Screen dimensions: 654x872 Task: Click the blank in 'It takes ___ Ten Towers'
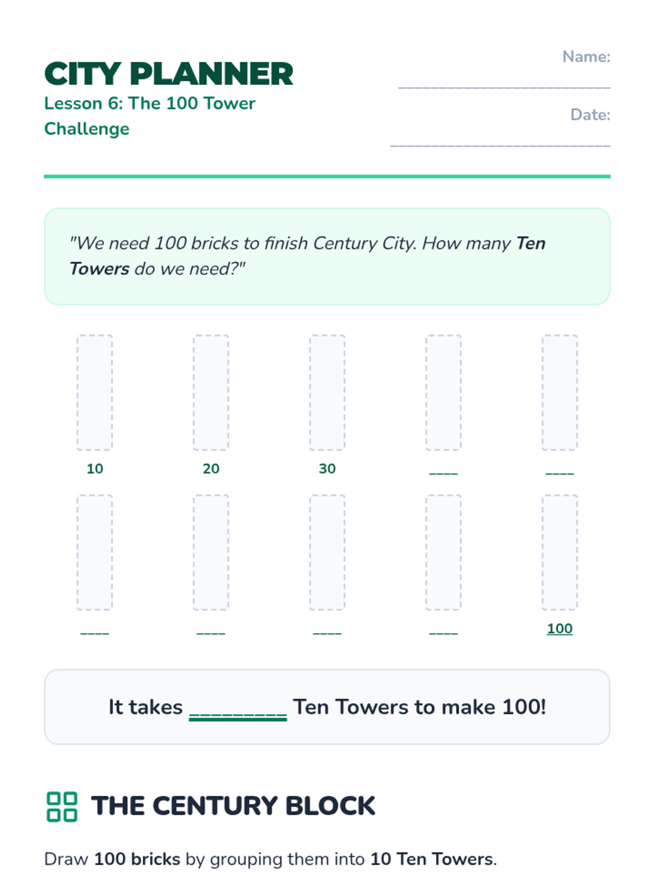click(x=238, y=708)
